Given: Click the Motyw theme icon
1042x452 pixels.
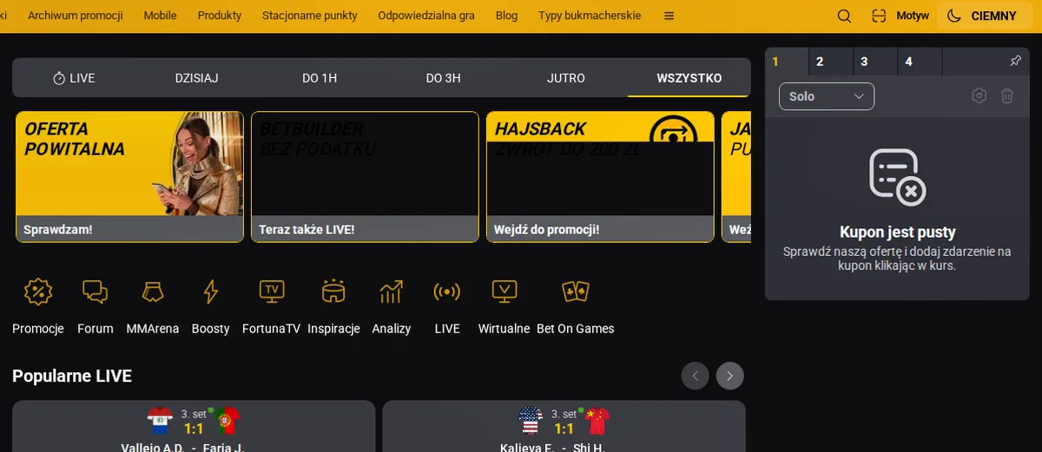Looking at the screenshot, I should [x=879, y=16].
